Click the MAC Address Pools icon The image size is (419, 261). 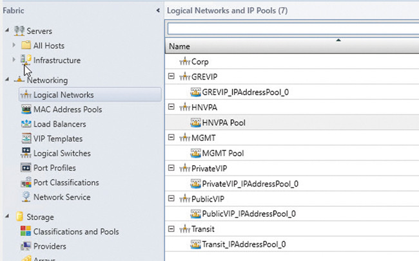point(26,110)
